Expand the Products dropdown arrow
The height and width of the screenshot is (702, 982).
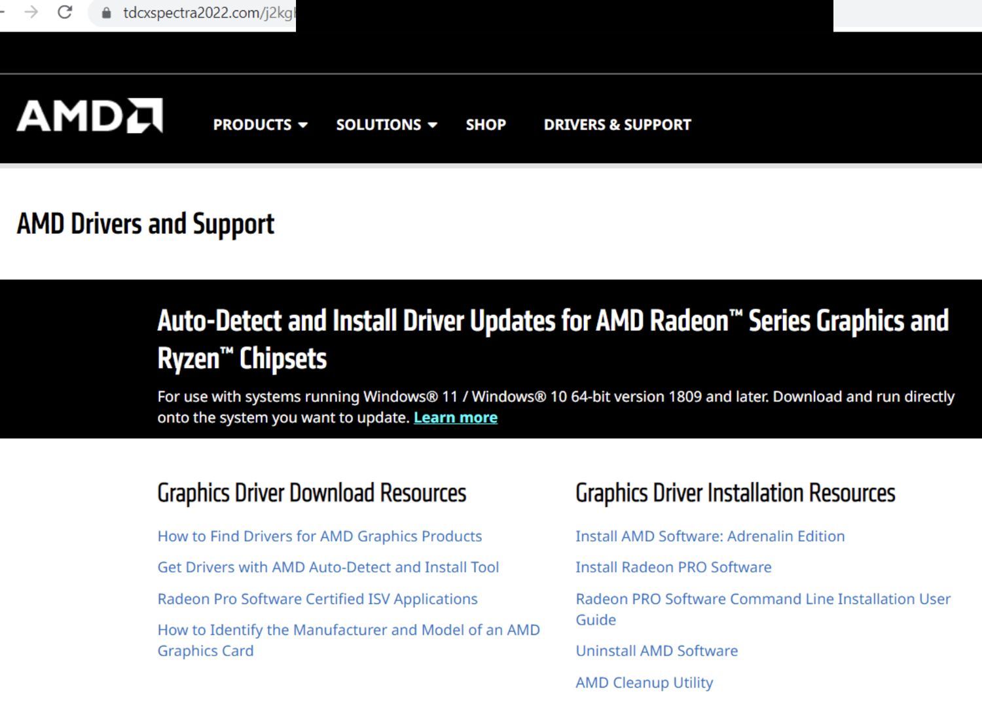click(x=302, y=125)
